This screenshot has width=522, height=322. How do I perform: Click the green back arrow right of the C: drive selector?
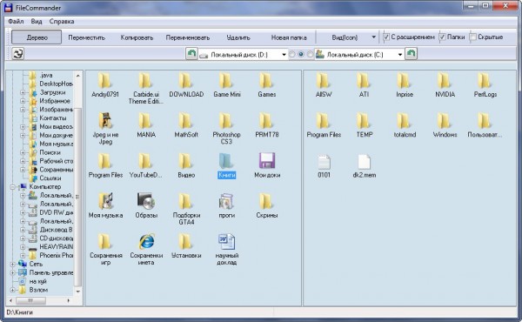pyautogui.click(x=411, y=54)
